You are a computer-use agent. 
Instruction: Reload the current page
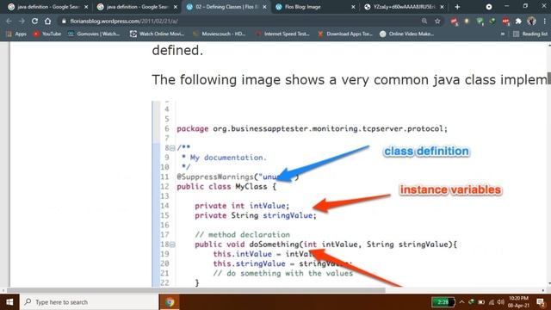pyautogui.click(x=34, y=21)
